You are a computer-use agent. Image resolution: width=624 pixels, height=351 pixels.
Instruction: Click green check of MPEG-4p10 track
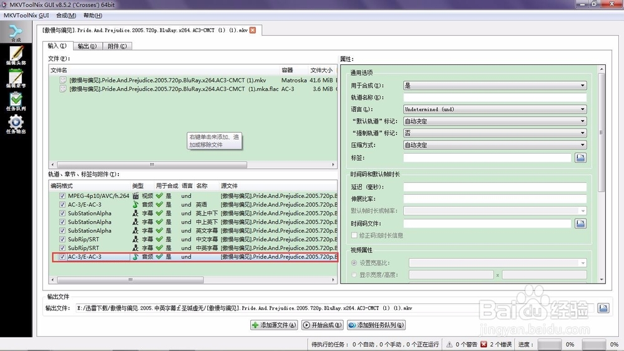pyautogui.click(x=159, y=195)
